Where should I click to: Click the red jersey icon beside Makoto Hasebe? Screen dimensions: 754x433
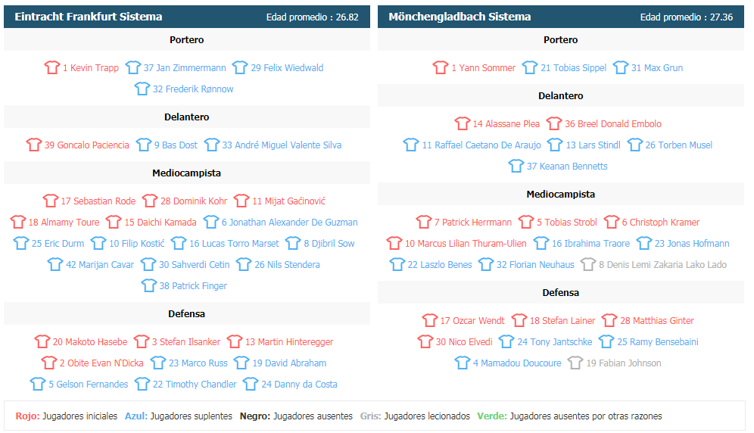pos(42,341)
